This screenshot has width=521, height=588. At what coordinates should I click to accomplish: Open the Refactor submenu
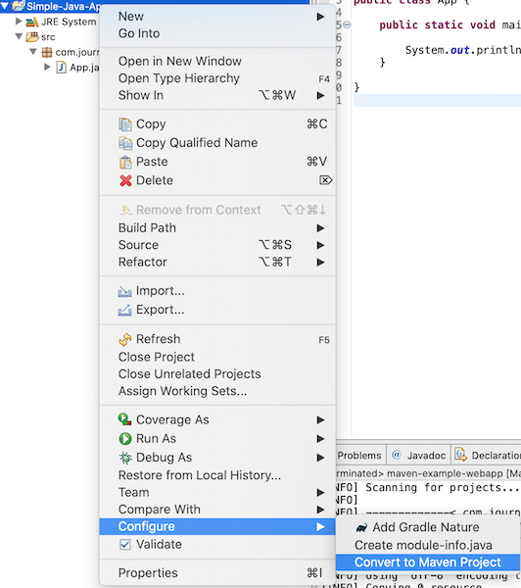coord(217,262)
